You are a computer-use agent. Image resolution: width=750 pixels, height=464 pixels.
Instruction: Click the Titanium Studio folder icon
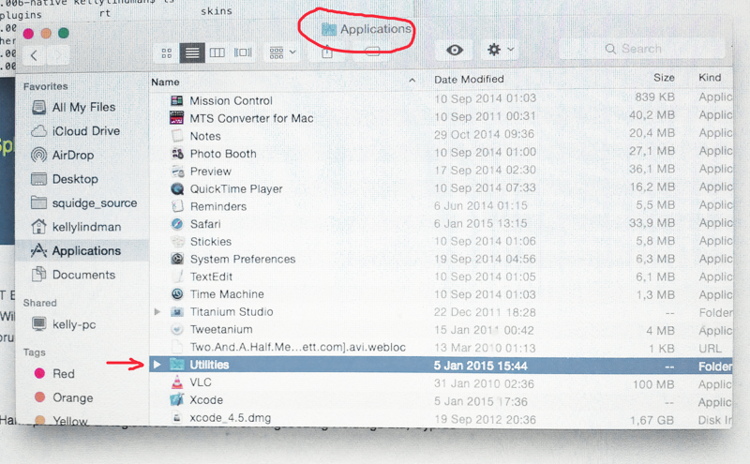pyautogui.click(x=177, y=311)
